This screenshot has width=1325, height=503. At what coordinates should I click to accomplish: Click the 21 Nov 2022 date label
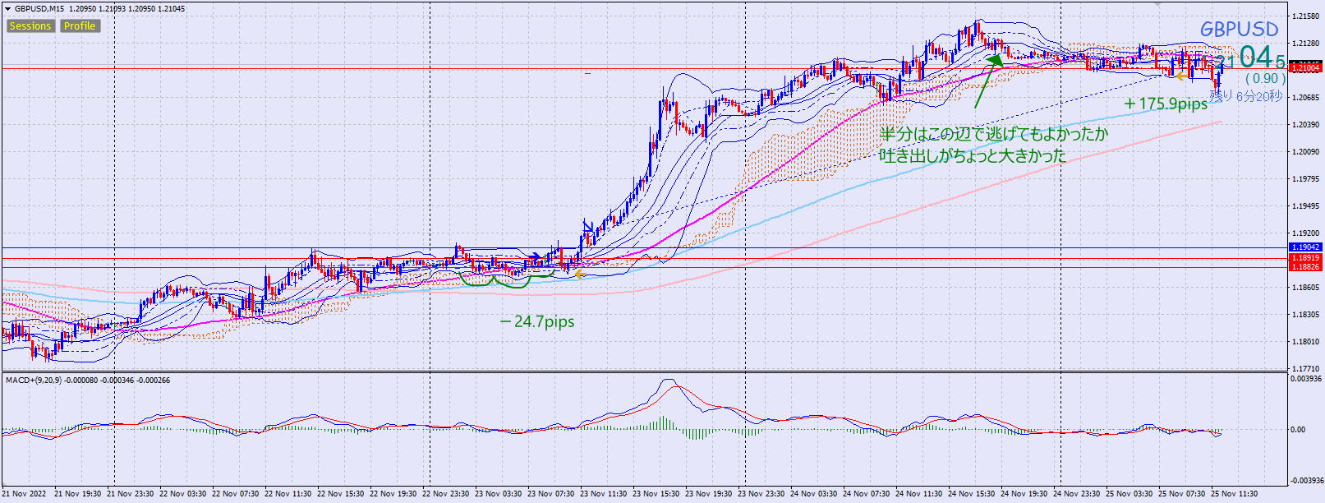coord(25,494)
